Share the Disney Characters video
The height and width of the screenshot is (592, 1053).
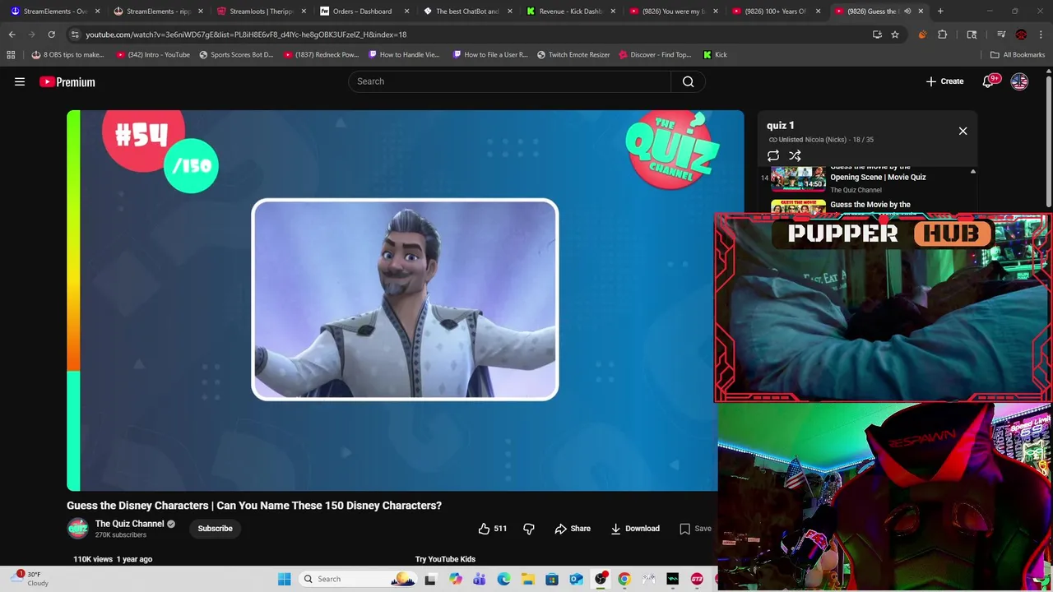(573, 529)
